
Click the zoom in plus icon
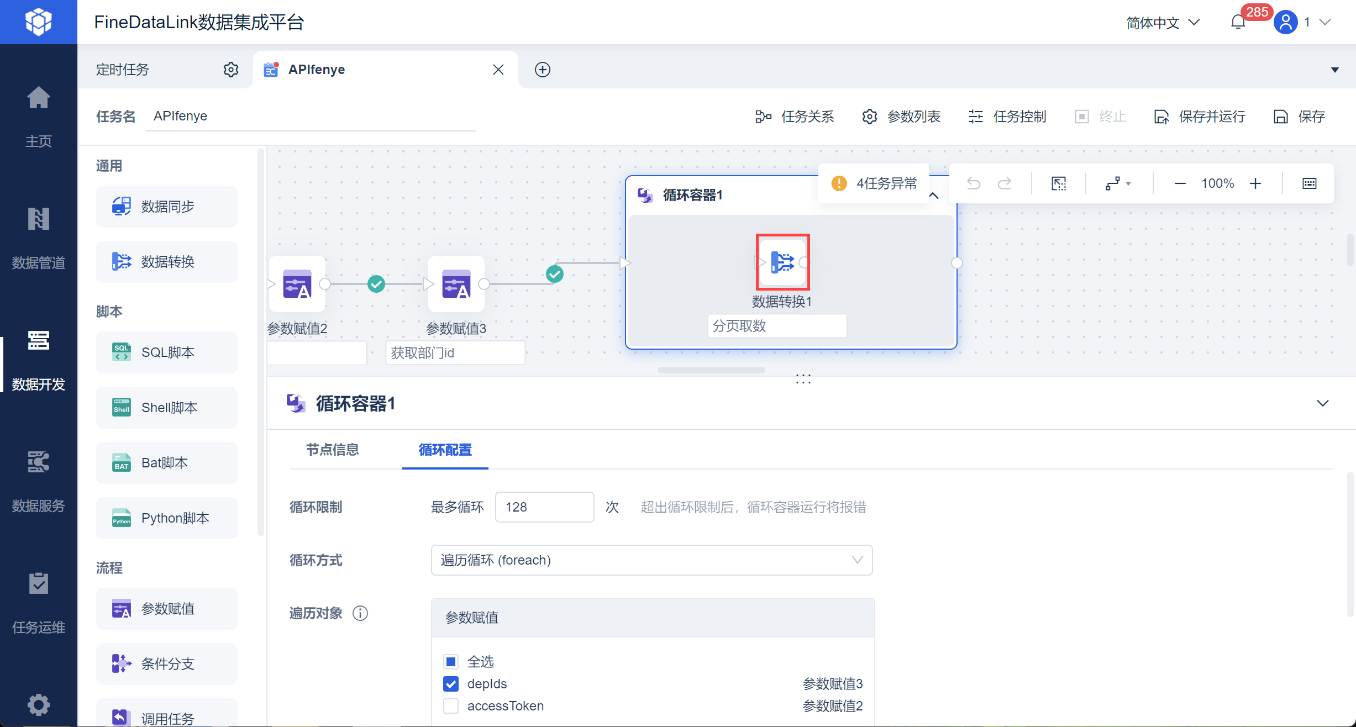(x=1255, y=183)
